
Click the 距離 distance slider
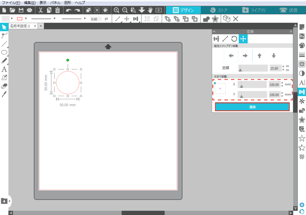click(x=253, y=68)
